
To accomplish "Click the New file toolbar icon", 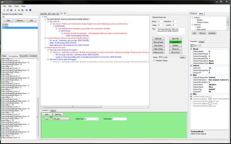I will (x=4, y=10).
